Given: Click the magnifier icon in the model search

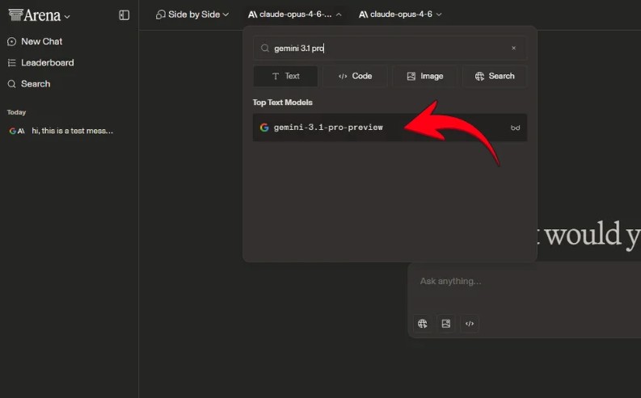Looking at the screenshot, I should click(264, 48).
